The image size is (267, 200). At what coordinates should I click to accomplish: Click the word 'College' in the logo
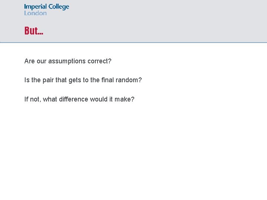coord(59,7)
